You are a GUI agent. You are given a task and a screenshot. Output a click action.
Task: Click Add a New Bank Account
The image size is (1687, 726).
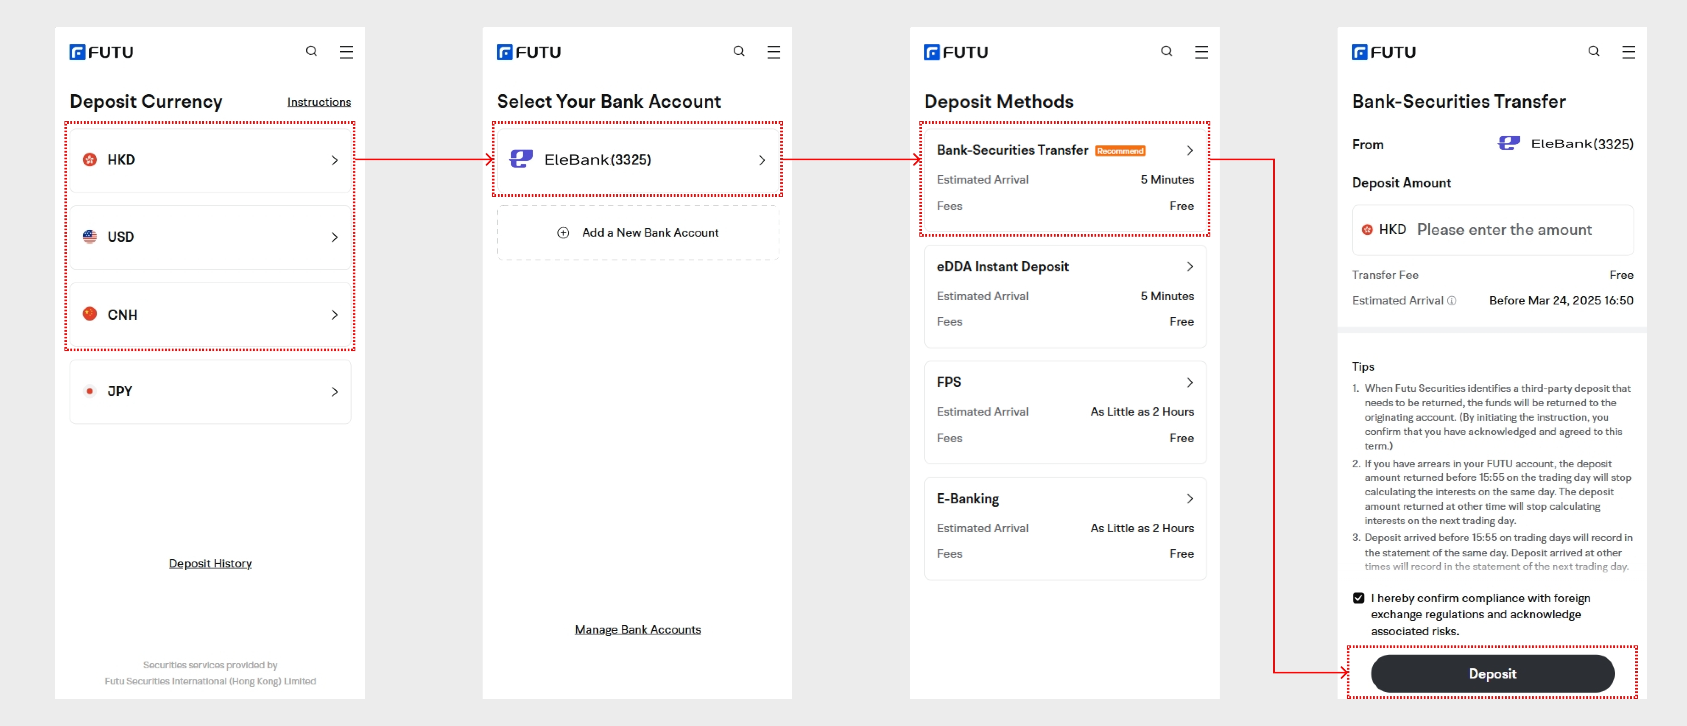(638, 232)
